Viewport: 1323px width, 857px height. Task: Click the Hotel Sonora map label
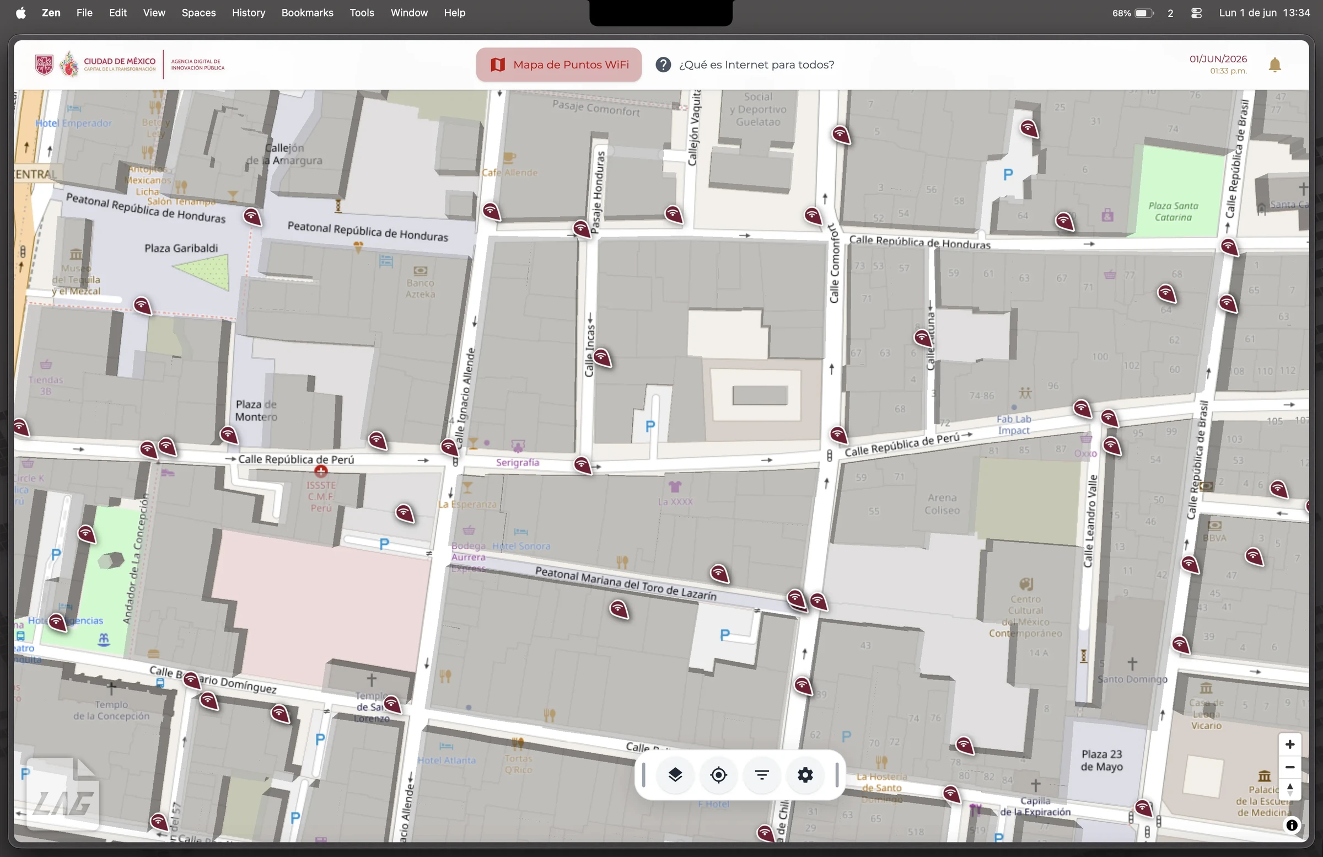point(521,546)
